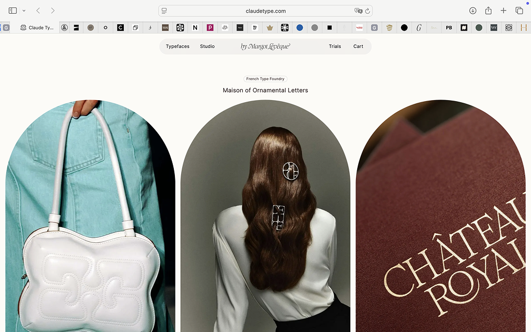Open the small ring favicon tab
The image size is (531, 332).
coord(105,28)
